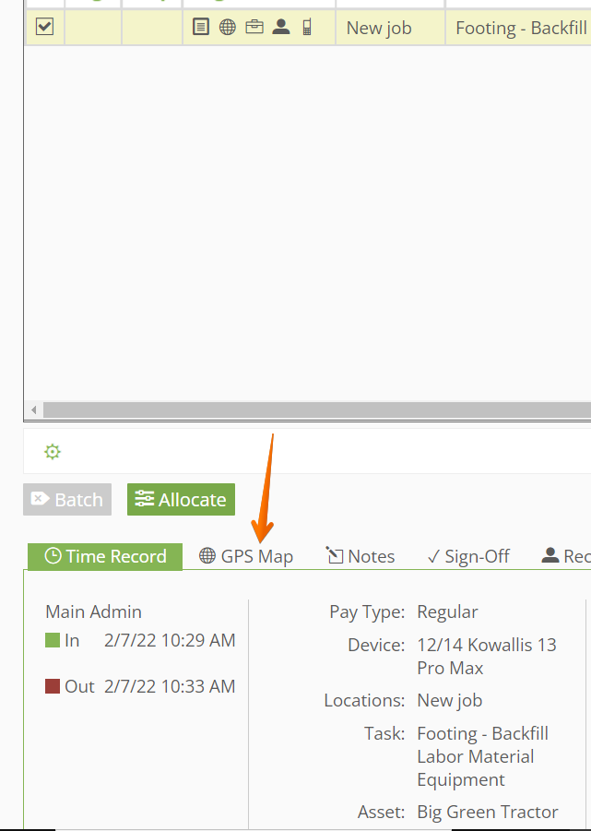Click the mobile phone icon in row
591x831 pixels.
click(x=307, y=27)
